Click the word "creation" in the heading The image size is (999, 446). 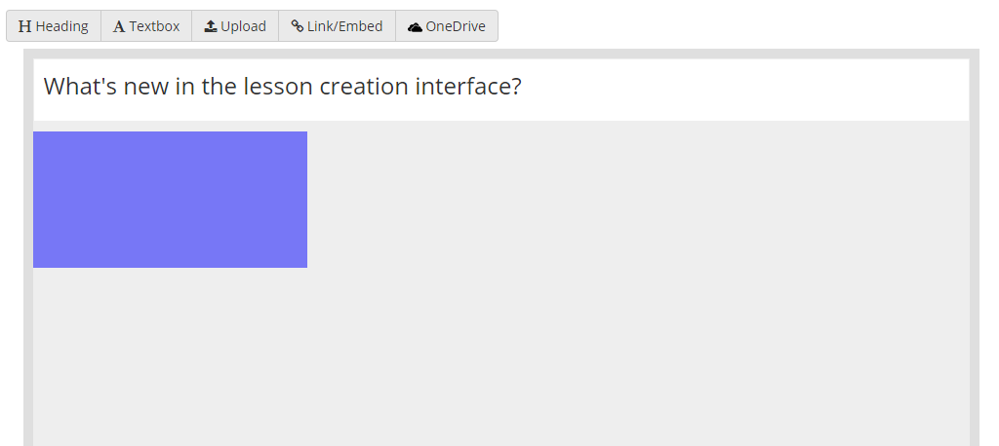tap(364, 86)
